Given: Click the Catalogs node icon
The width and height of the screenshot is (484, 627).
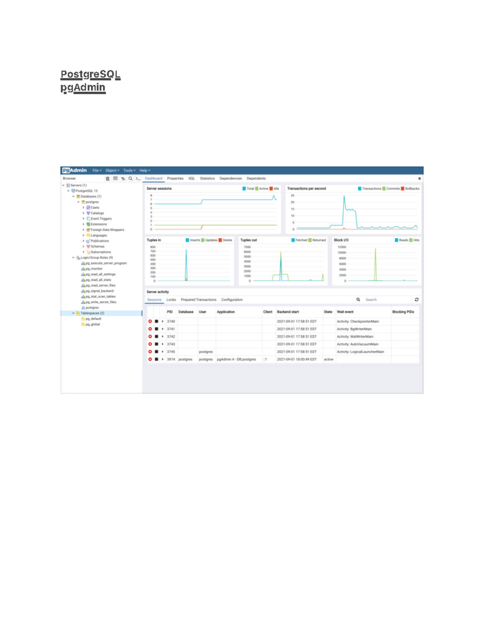Looking at the screenshot, I should click(88, 213).
